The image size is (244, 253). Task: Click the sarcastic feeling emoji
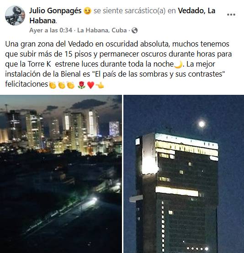(87, 11)
